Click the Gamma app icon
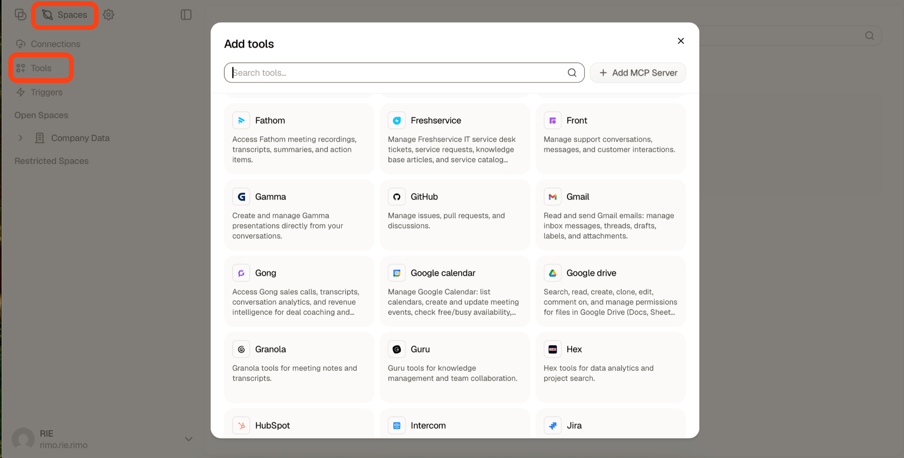 click(241, 197)
